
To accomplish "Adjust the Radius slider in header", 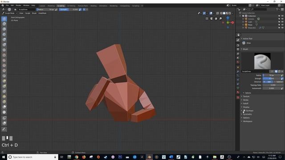I will pos(45,9).
